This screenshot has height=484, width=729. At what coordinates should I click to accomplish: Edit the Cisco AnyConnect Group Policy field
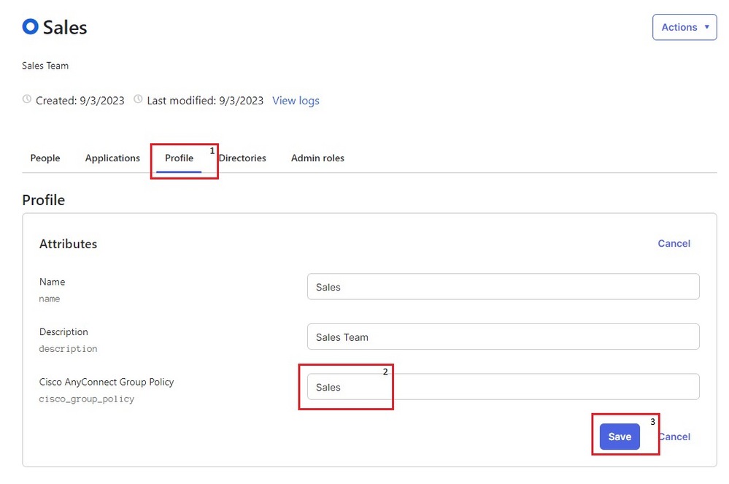point(503,387)
